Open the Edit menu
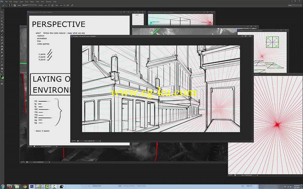303x189 pixels. coord(11,2)
